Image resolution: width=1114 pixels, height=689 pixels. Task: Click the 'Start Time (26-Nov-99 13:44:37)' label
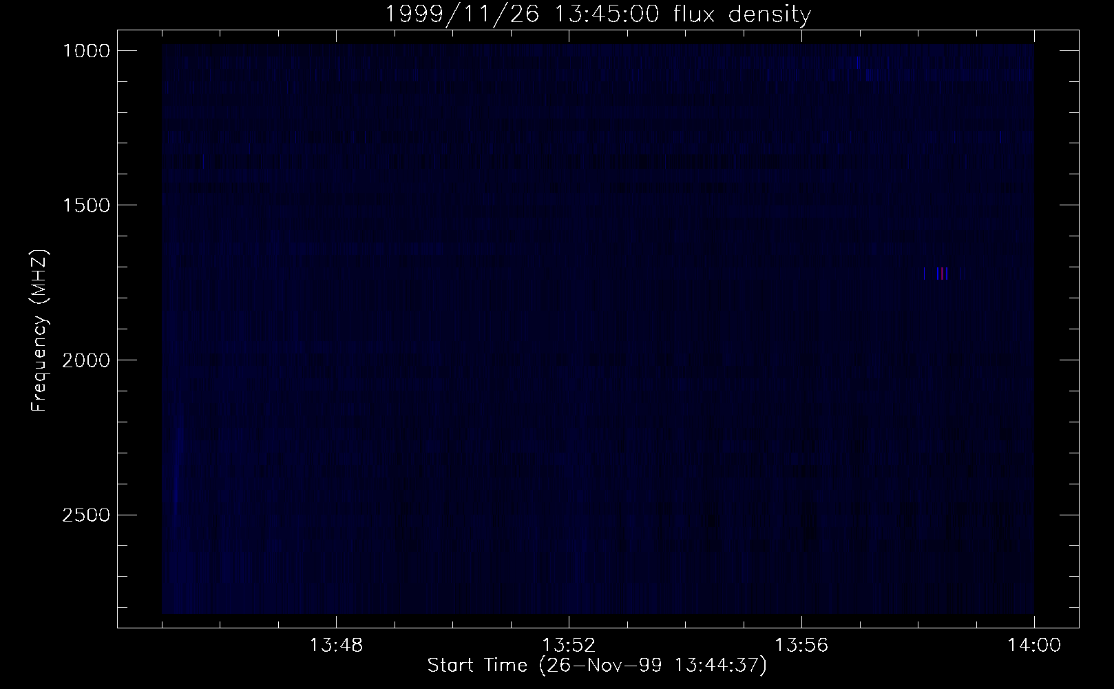click(x=597, y=666)
